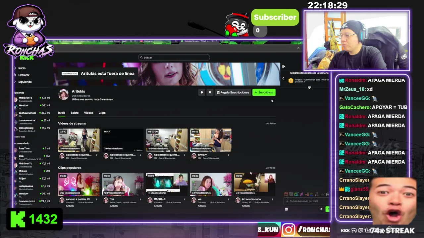Open options for Ari se emociona clip
The image size is (424, 238).
pos(272,199)
